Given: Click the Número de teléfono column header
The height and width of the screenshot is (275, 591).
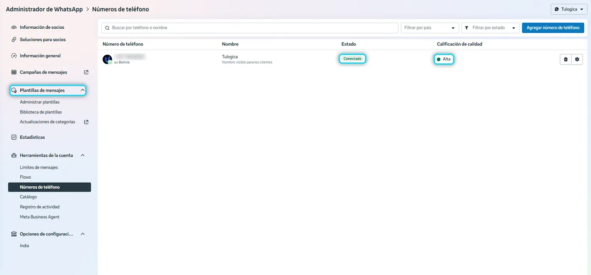Looking at the screenshot, I should click(123, 44).
